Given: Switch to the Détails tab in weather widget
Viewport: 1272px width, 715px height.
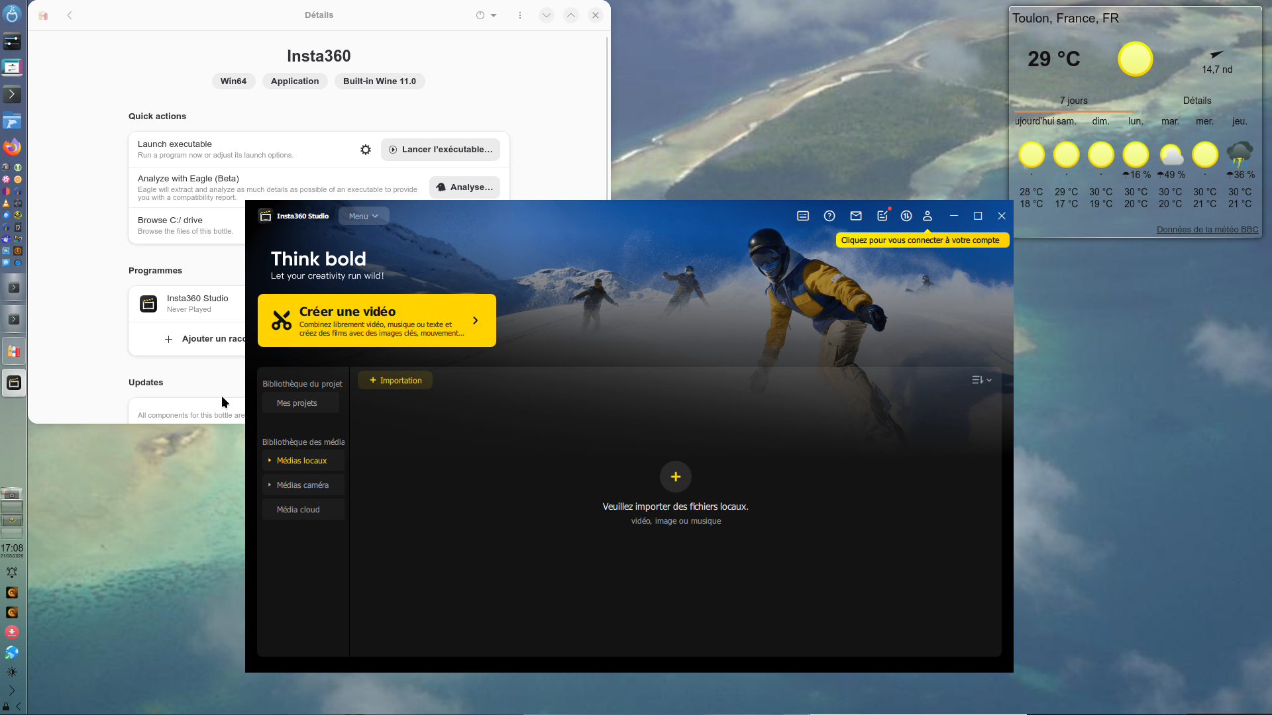Looking at the screenshot, I should [x=1197, y=101].
